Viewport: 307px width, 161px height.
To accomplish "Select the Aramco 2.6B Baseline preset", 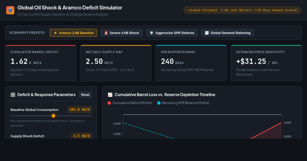I will (x=73, y=33).
